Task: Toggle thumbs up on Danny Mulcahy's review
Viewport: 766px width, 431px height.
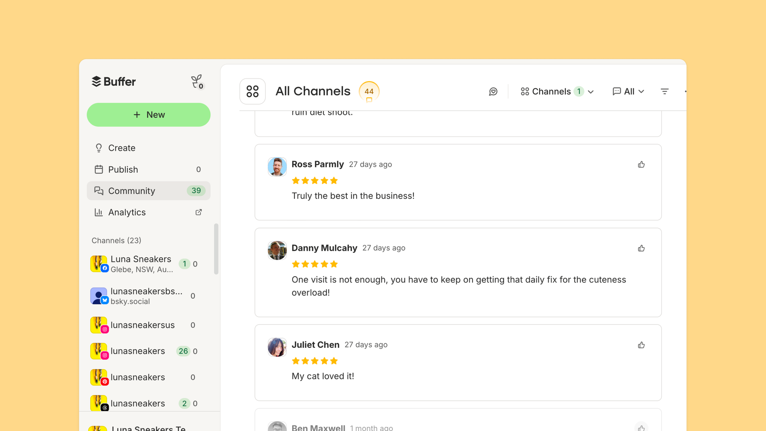Action: 642,248
